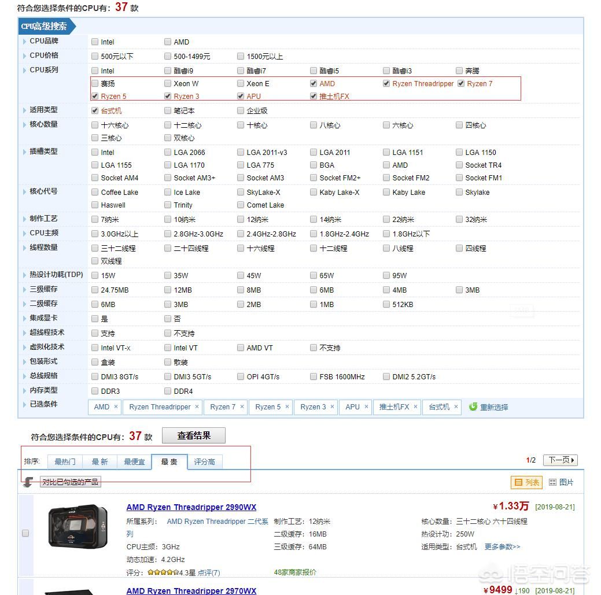
Task: Click the compare arrow icon beside 对比已勾选的产品
Action: tap(28, 482)
